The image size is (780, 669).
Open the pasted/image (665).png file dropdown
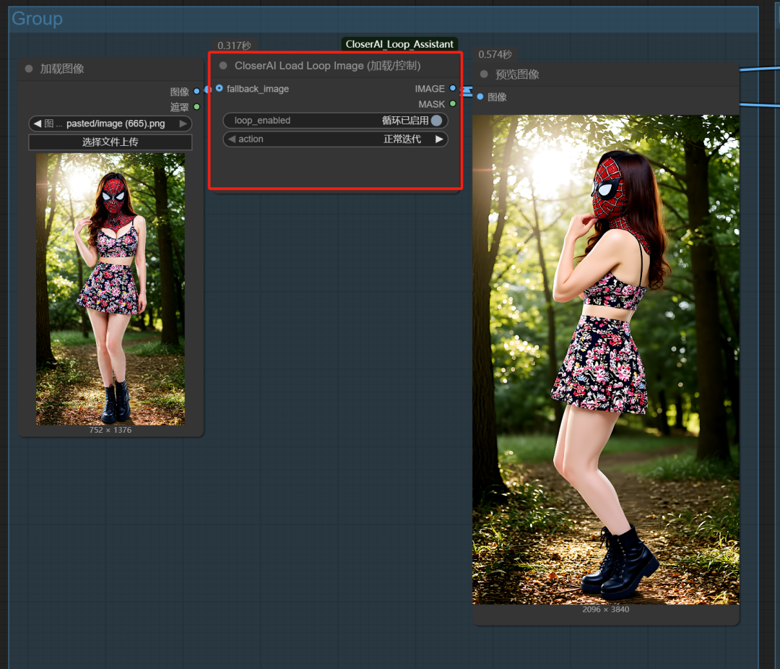[110, 124]
